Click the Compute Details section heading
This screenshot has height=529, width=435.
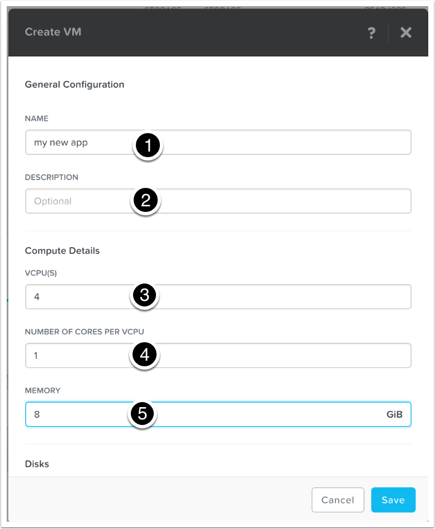pos(62,251)
